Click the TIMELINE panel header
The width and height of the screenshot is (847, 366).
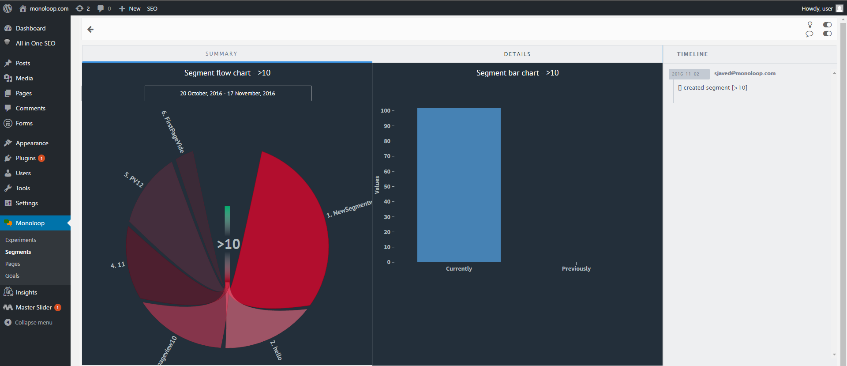click(x=692, y=54)
